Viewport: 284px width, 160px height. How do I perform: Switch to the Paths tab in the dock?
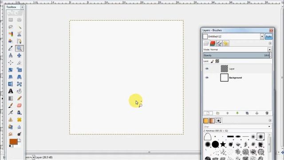(219, 44)
